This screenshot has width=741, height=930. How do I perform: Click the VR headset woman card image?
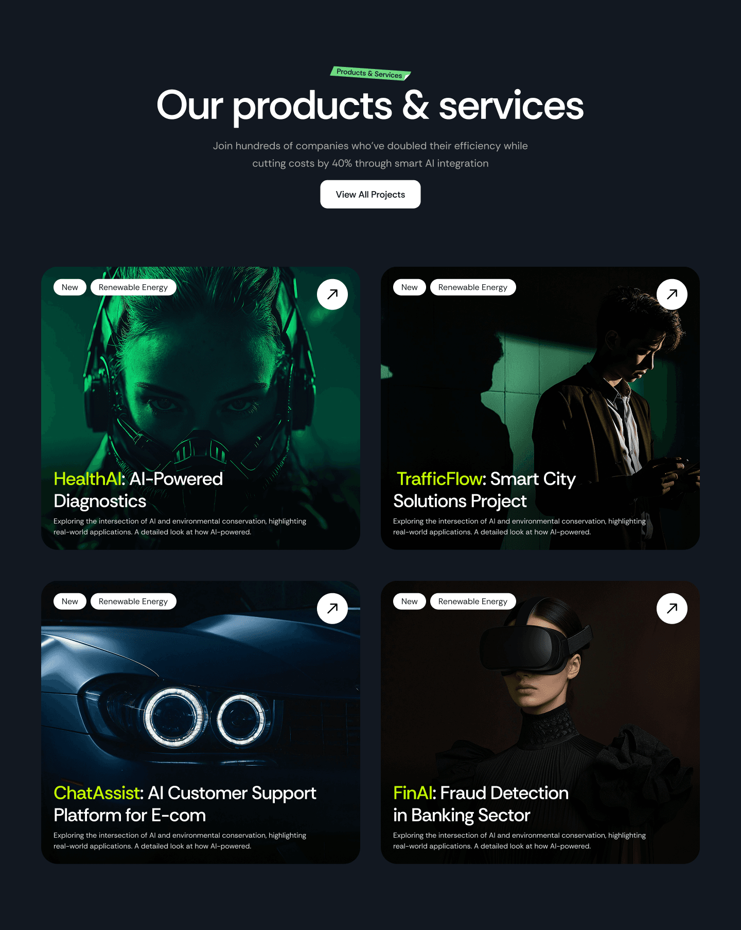coord(540,700)
